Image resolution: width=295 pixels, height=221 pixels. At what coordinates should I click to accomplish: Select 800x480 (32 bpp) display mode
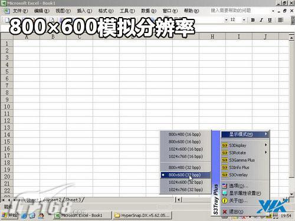pos(185,167)
